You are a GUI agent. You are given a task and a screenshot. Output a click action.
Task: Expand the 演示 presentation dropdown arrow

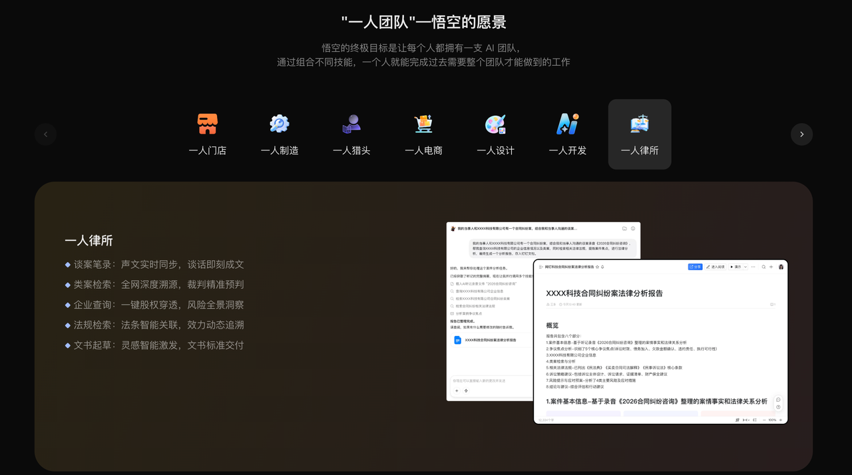pos(745,267)
